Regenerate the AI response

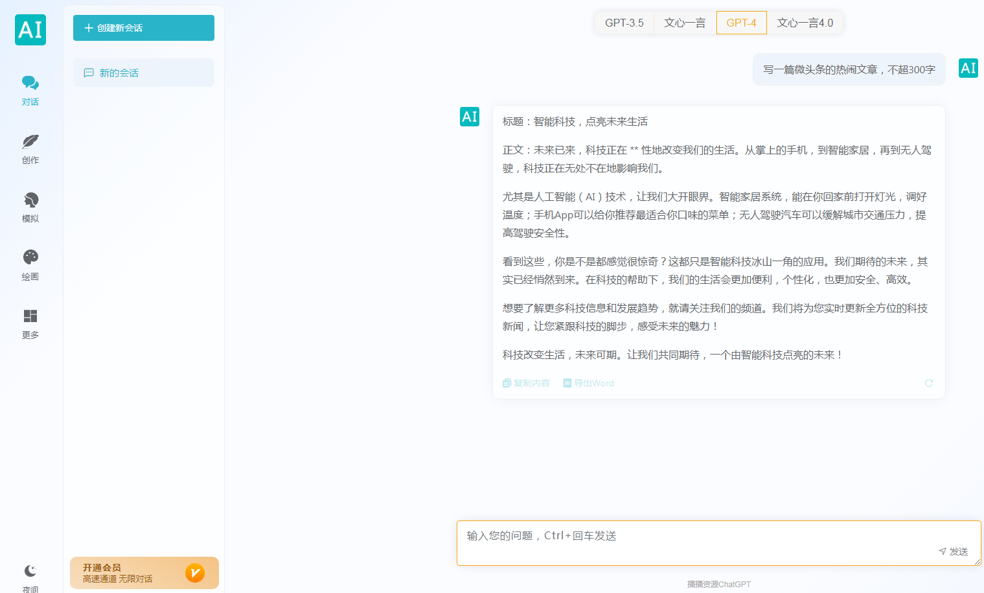click(x=929, y=383)
